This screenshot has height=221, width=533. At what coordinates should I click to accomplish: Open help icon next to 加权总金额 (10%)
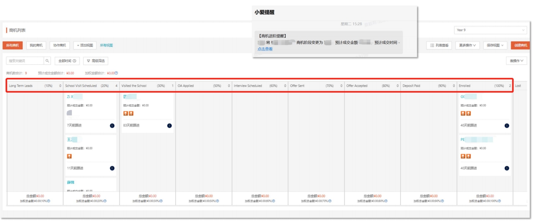[x=49, y=201]
